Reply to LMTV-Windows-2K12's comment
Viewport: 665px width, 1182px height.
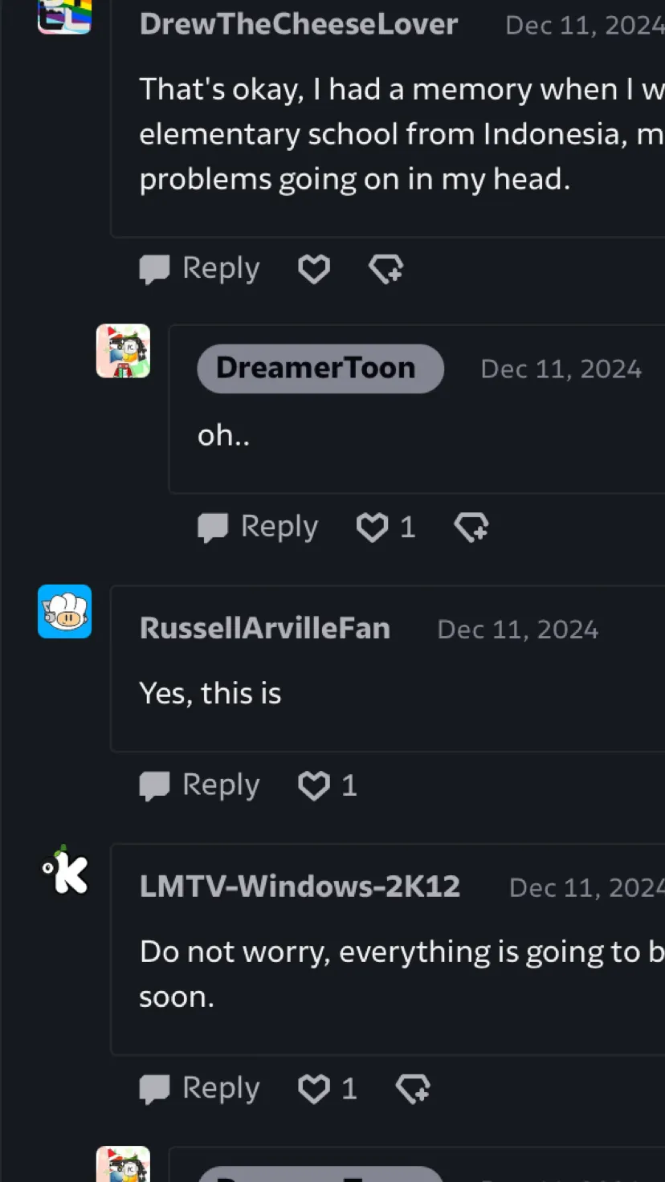(x=200, y=1088)
